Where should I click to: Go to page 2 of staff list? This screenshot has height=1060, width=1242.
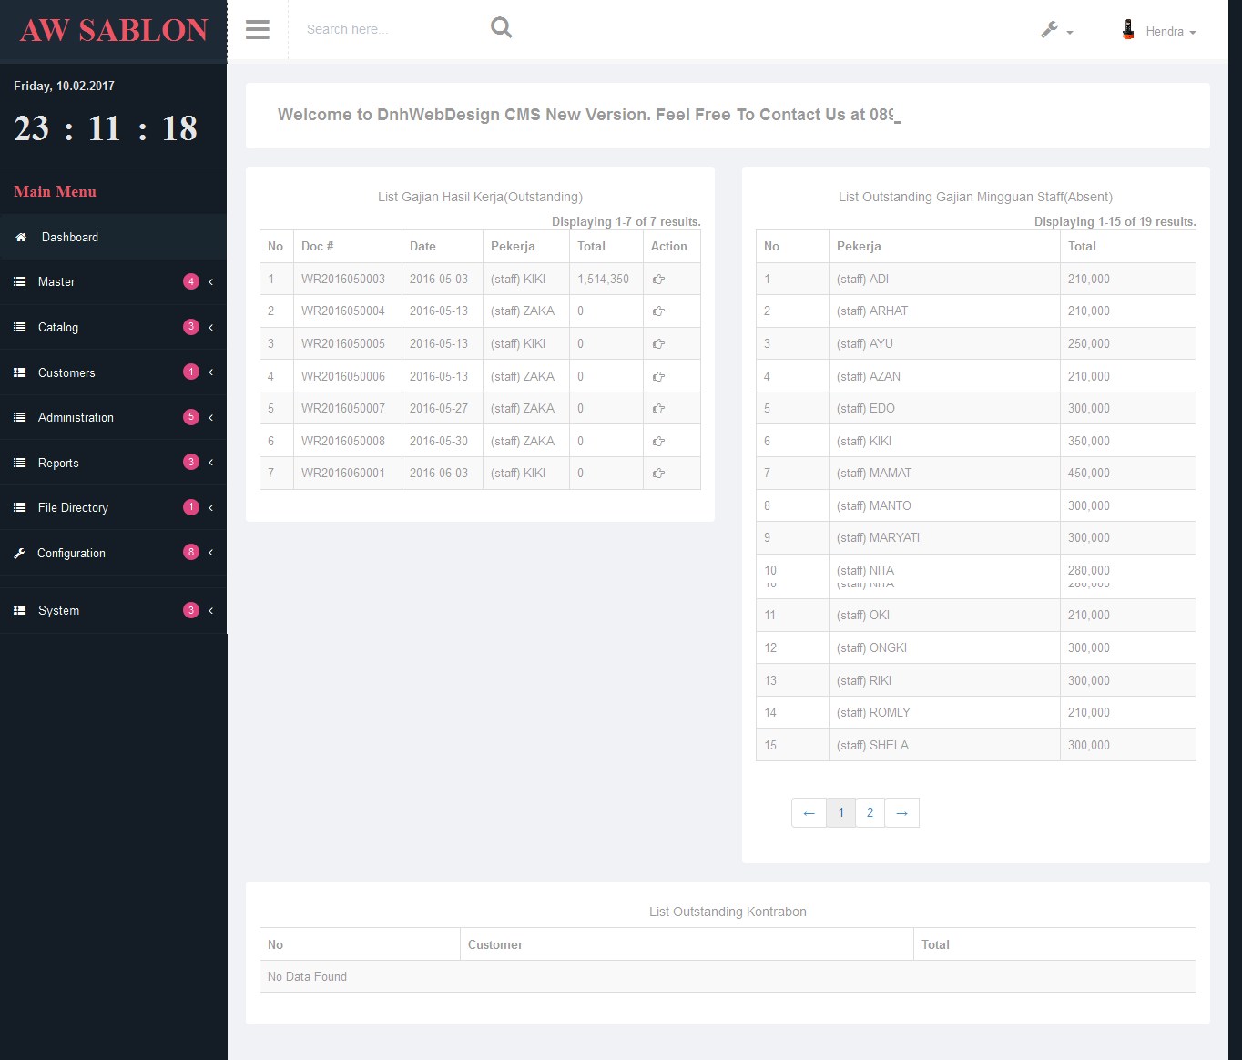click(x=870, y=812)
